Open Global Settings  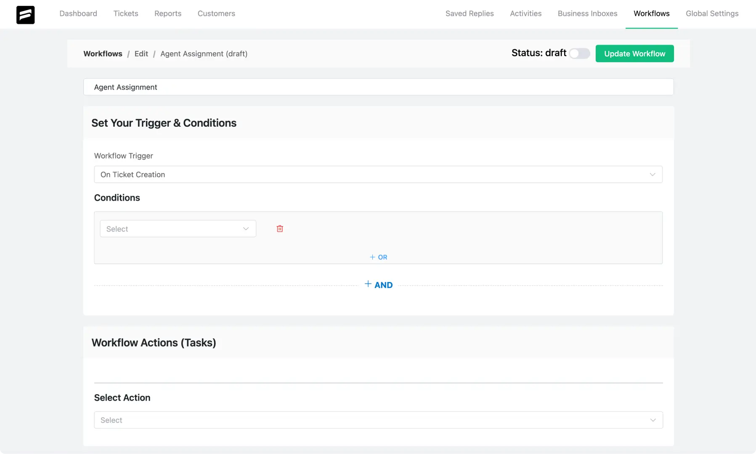(x=712, y=13)
